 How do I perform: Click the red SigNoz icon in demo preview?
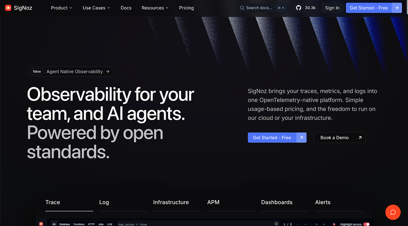(x=41, y=224)
